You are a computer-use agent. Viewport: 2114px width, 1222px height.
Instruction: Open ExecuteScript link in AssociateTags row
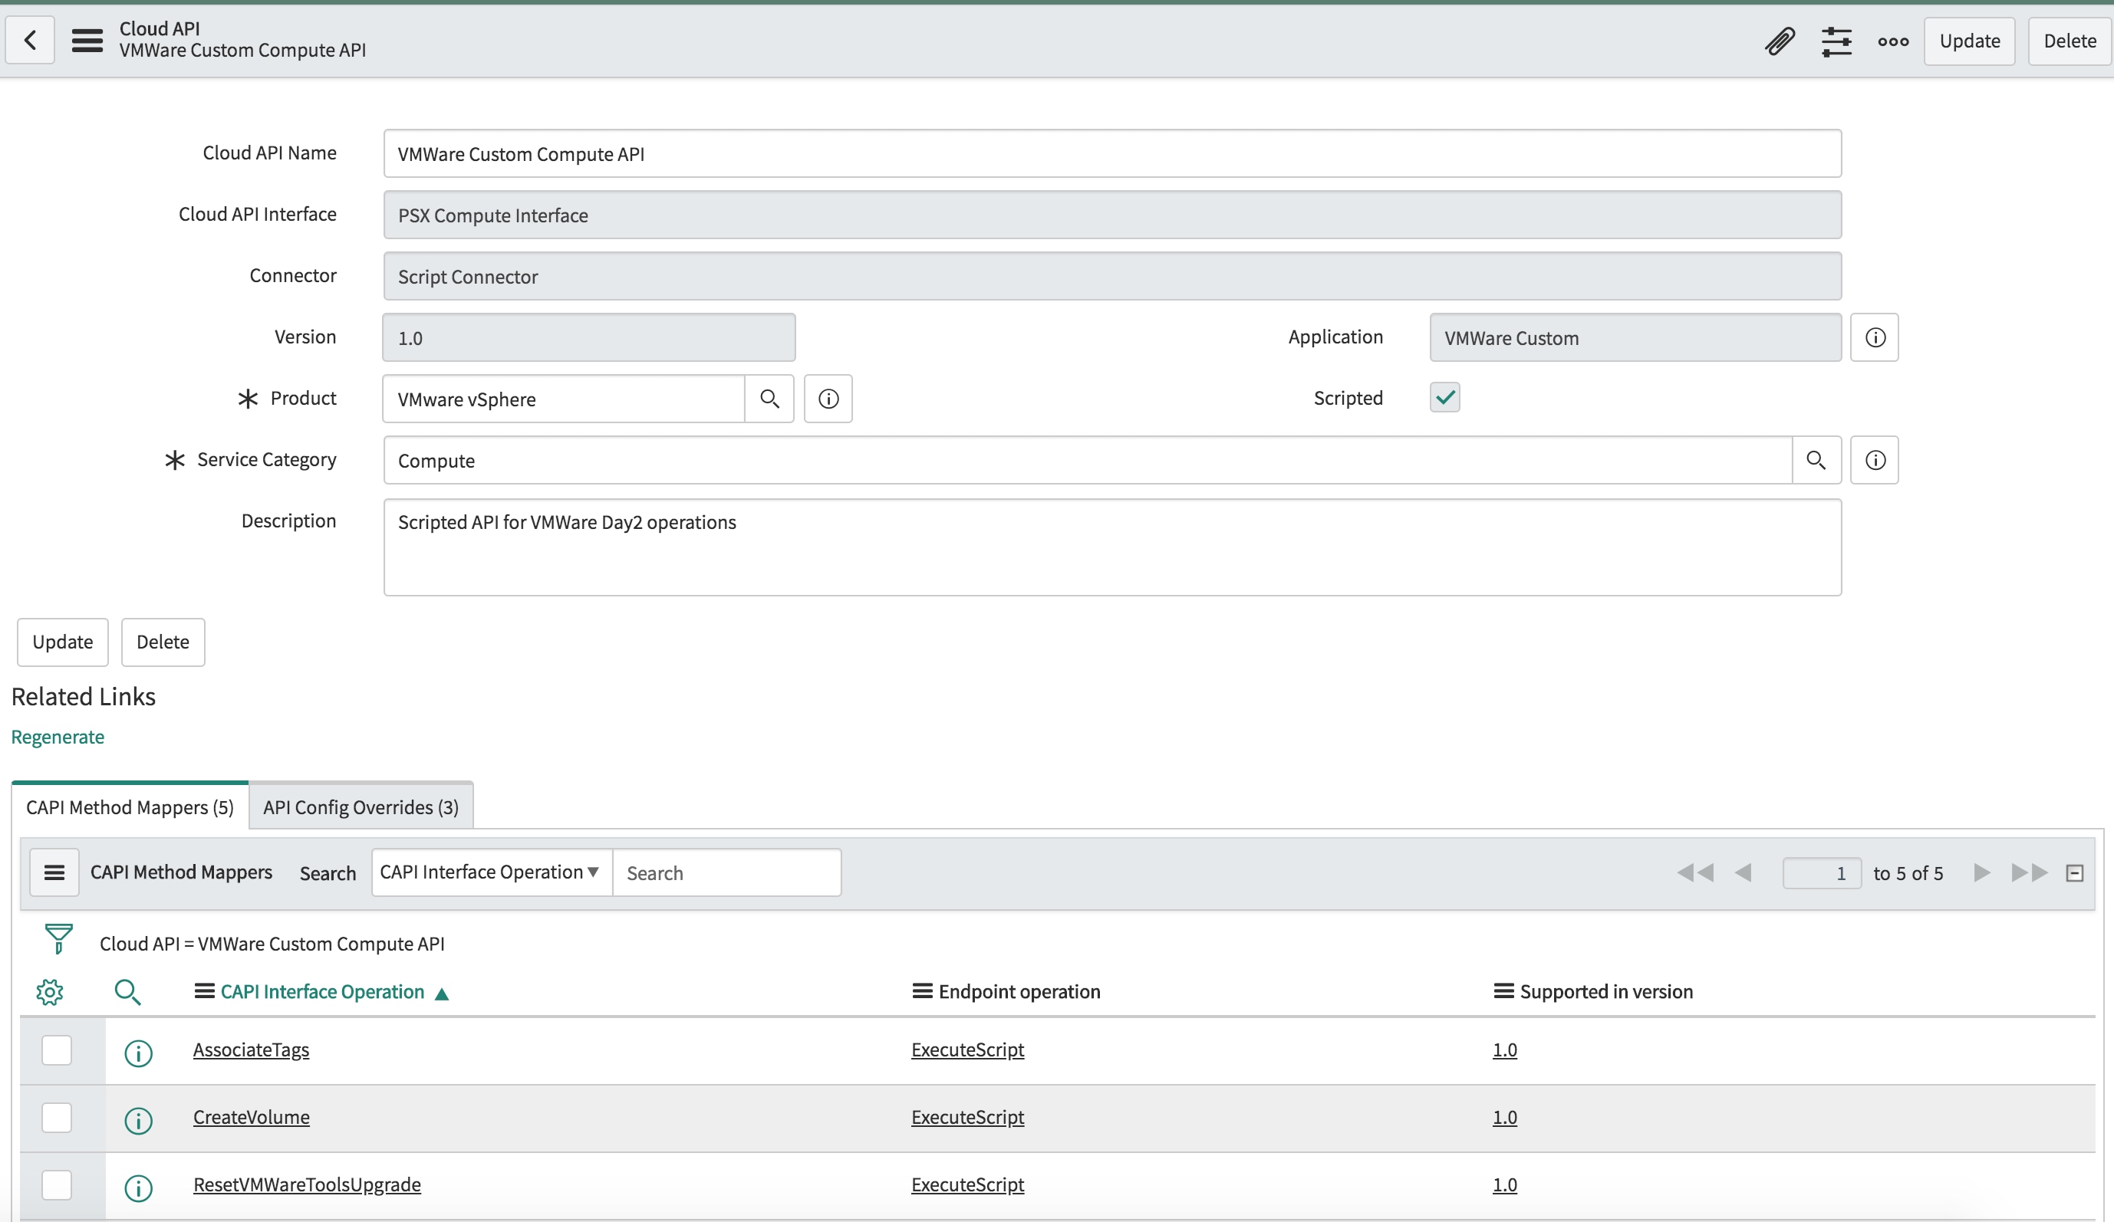click(967, 1050)
